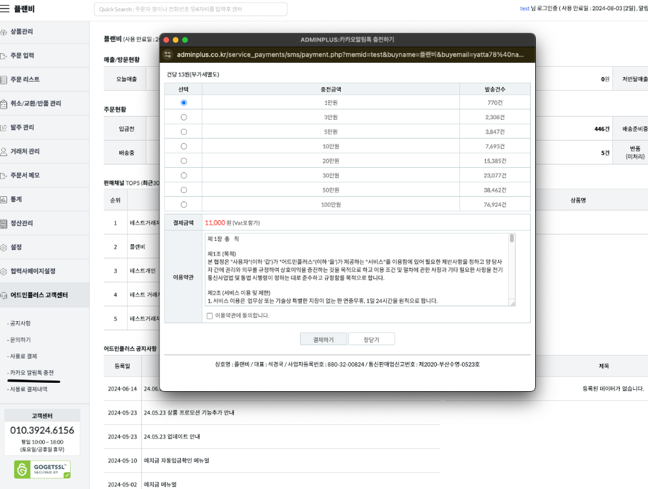Click the Quick Search input field
648x489 pixels.
click(191, 9)
